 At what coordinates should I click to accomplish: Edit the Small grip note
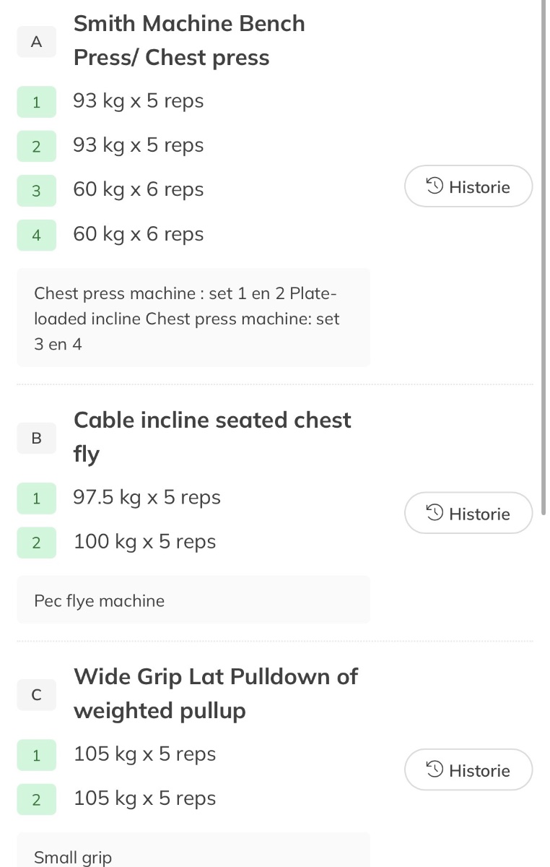[193, 854]
